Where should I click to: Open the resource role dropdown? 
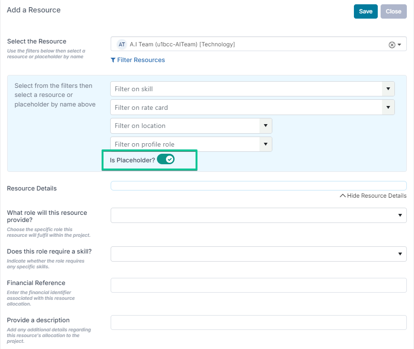259,215
